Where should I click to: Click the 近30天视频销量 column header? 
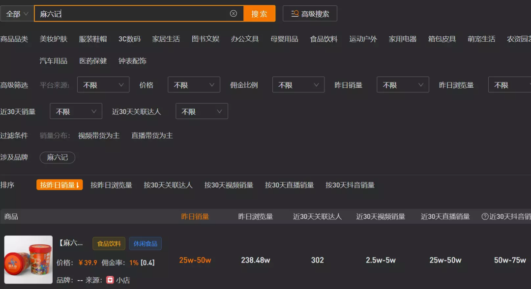(x=381, y=217)
